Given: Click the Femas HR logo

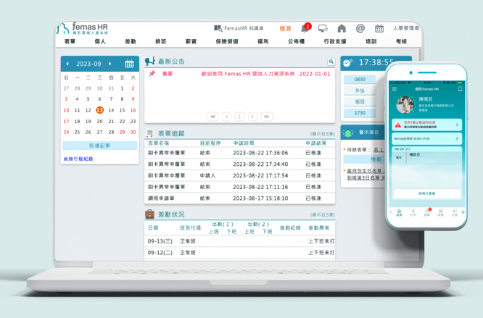Looking at the screenshot, I should 83,28.
